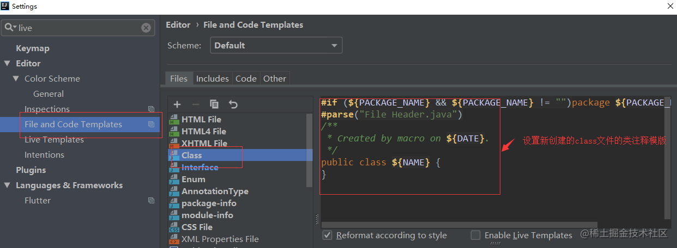Switch to the Code tab
The image size is (677, 248).
coord(246,78)
